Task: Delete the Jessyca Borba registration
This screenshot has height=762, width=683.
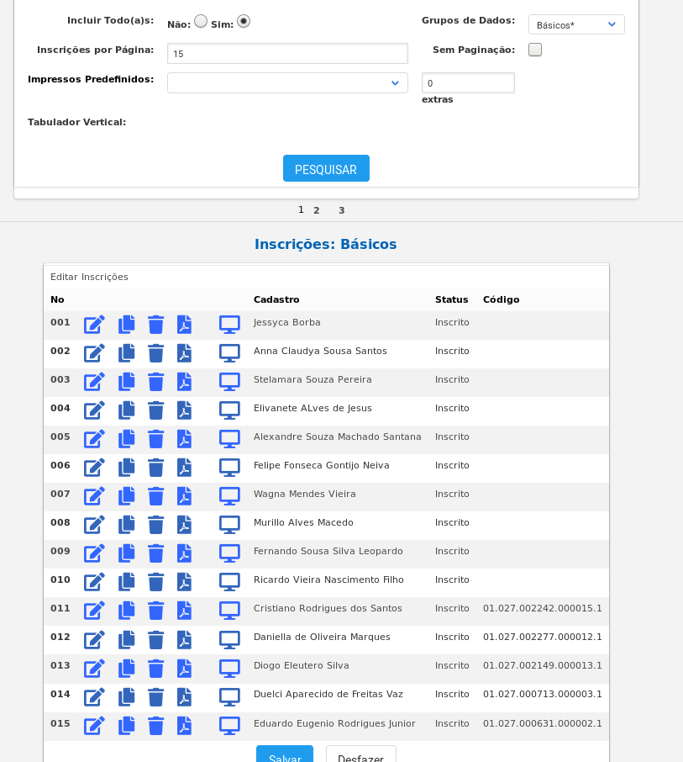Action: click(x=155, y=325)
